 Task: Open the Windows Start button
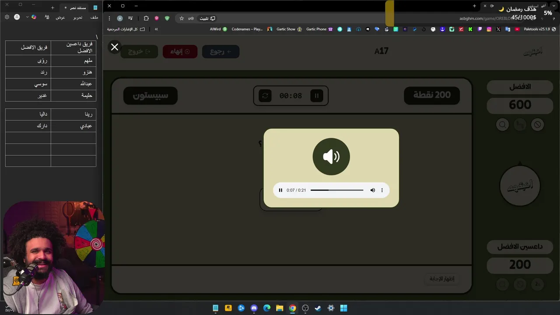(344, 308)
